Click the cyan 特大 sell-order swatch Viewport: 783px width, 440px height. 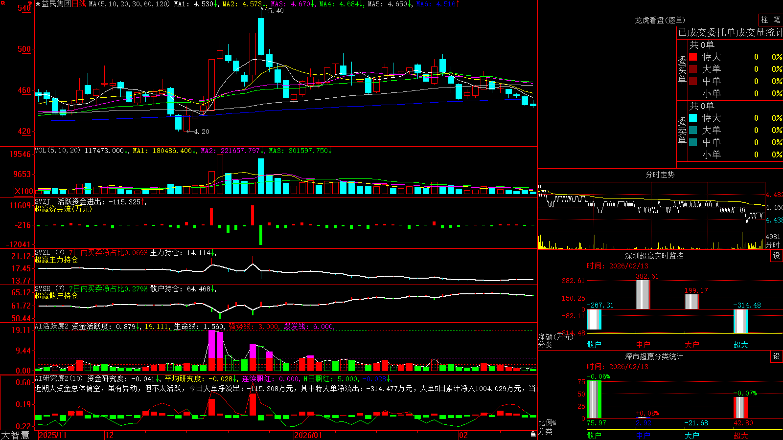coord(693,118)
